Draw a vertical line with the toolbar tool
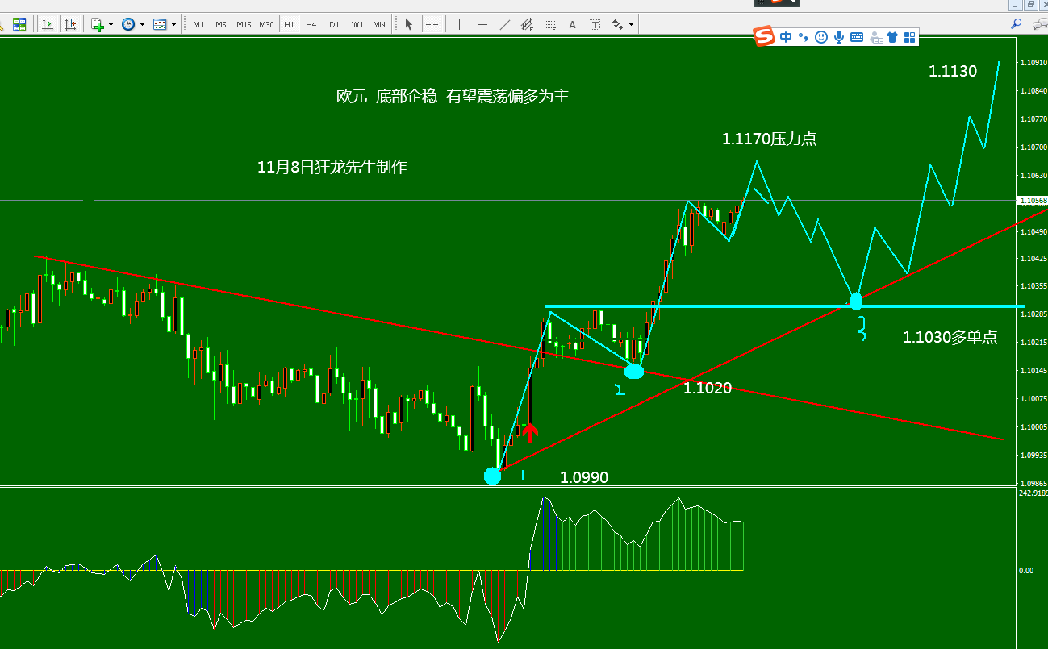Image resolution: width=1048 pixels, height=649 pixels. (460, 24)
